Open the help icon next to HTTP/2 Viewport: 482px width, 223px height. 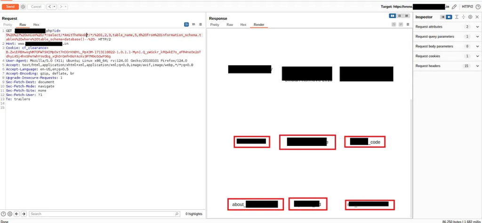click(x=478, y=7)
